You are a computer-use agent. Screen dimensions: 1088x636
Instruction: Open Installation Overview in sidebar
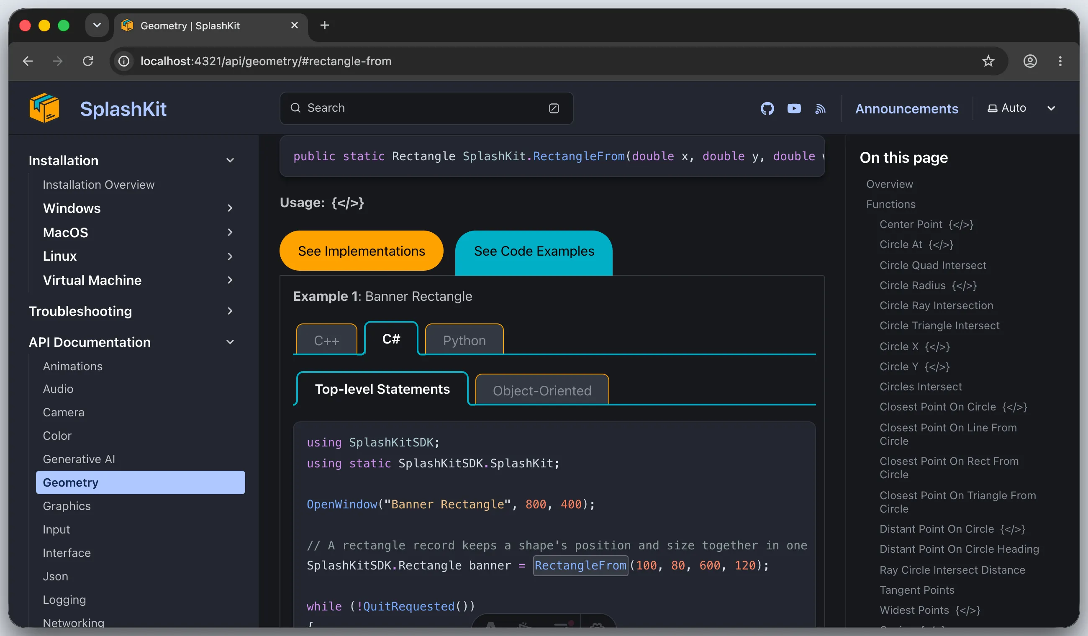[98, 185]
